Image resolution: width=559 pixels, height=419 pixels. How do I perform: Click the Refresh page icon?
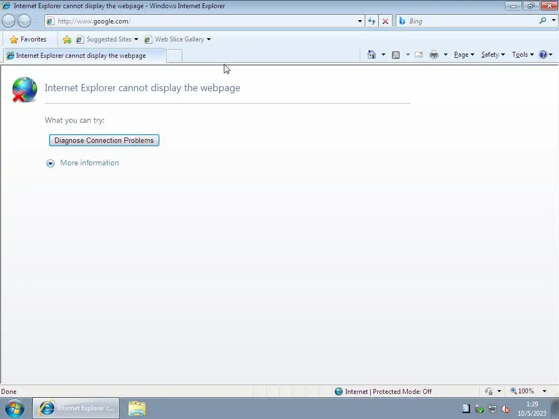pos(372,21)
